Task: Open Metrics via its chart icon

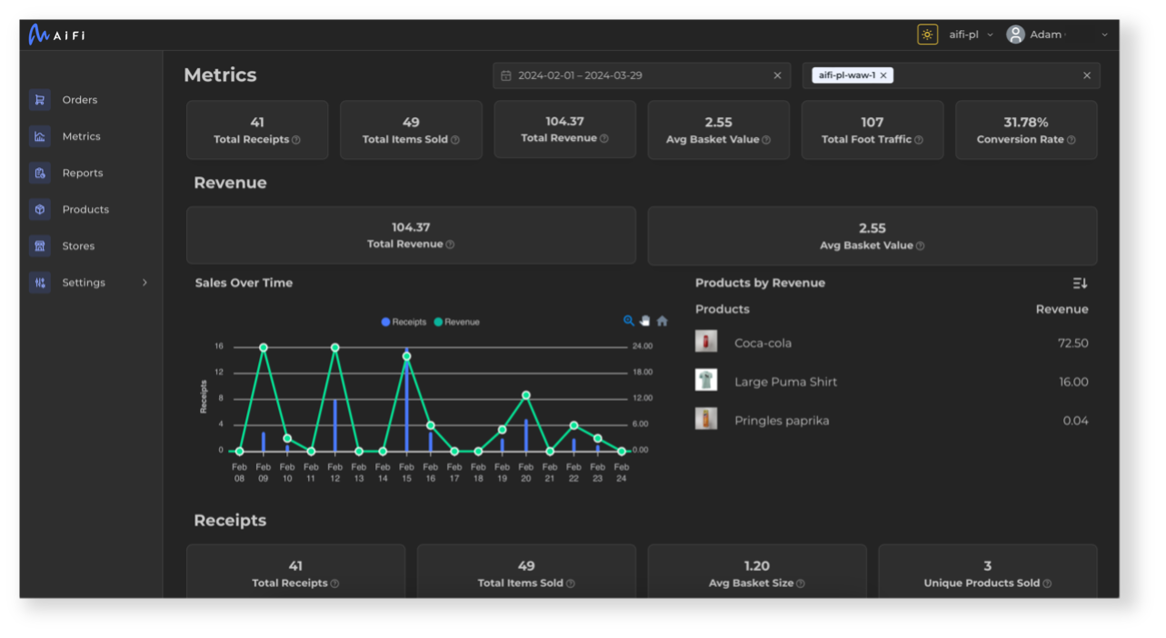Action: point(39,136)
